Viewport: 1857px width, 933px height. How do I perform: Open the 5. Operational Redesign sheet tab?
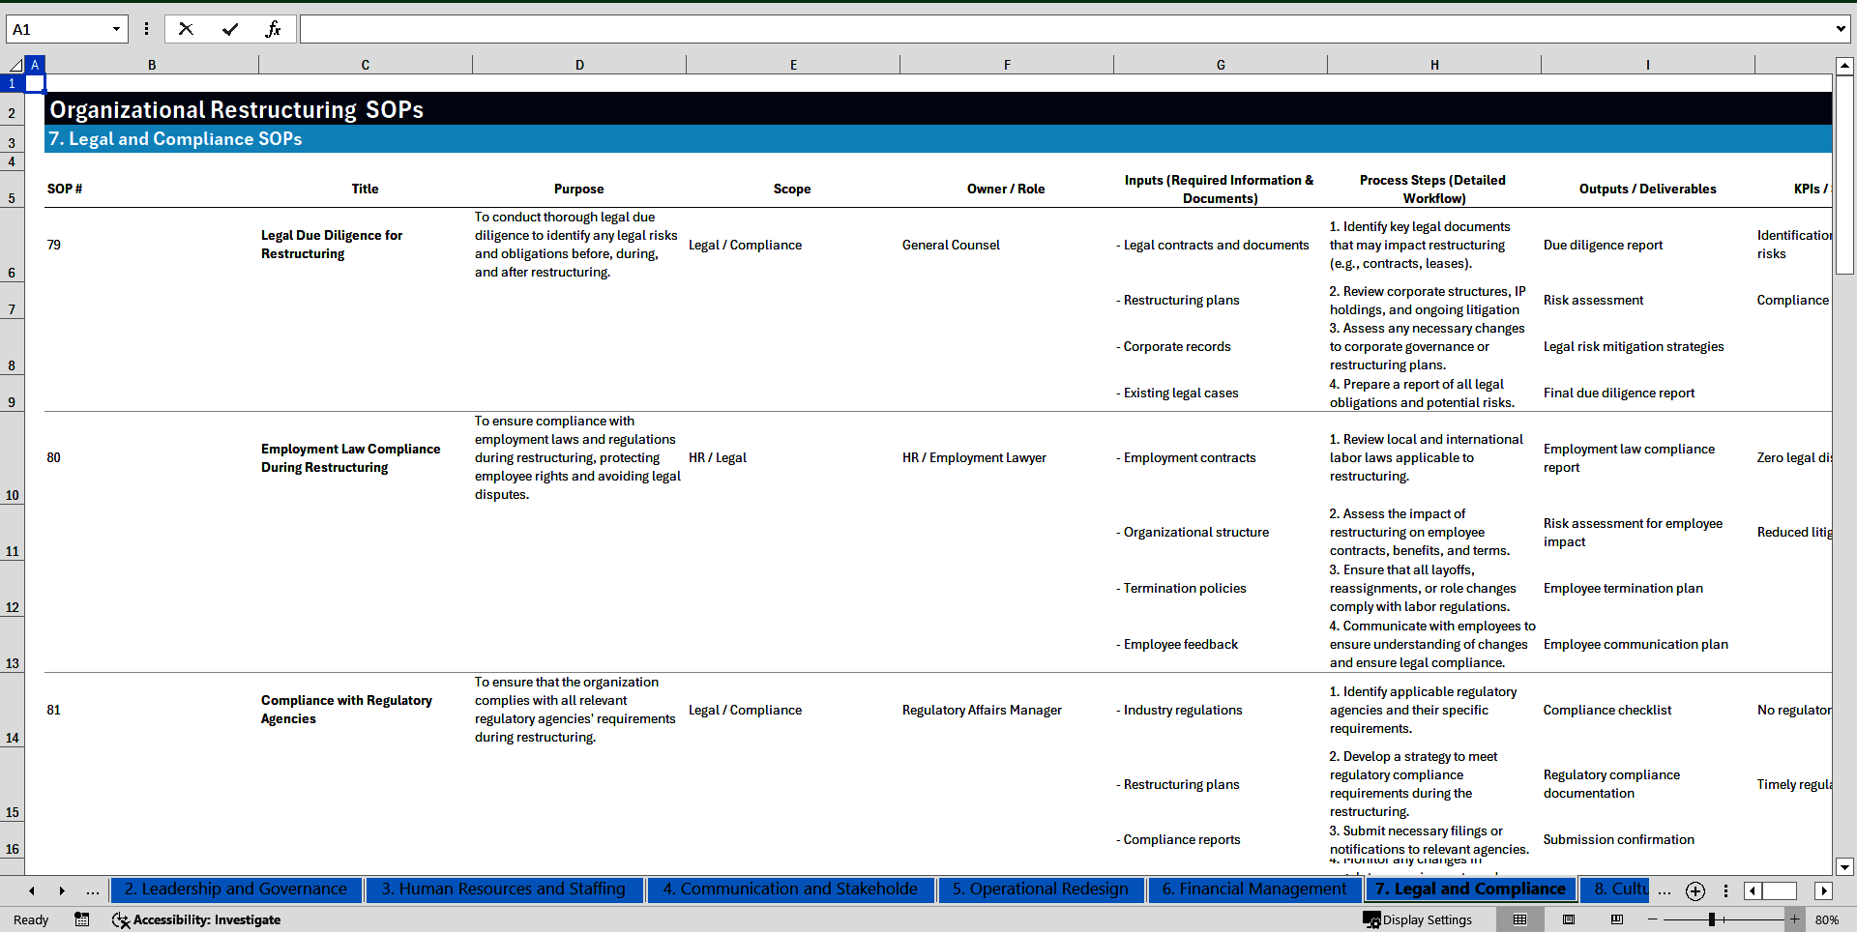pos(1040,889)
